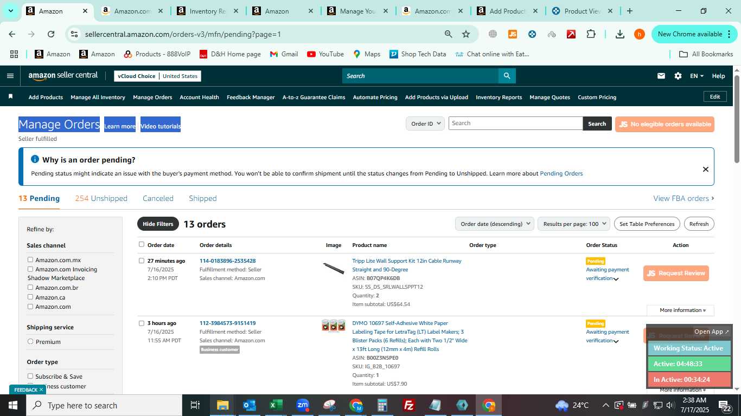Click the Windows Start button
741x416 pixels.
pos(13,405)
